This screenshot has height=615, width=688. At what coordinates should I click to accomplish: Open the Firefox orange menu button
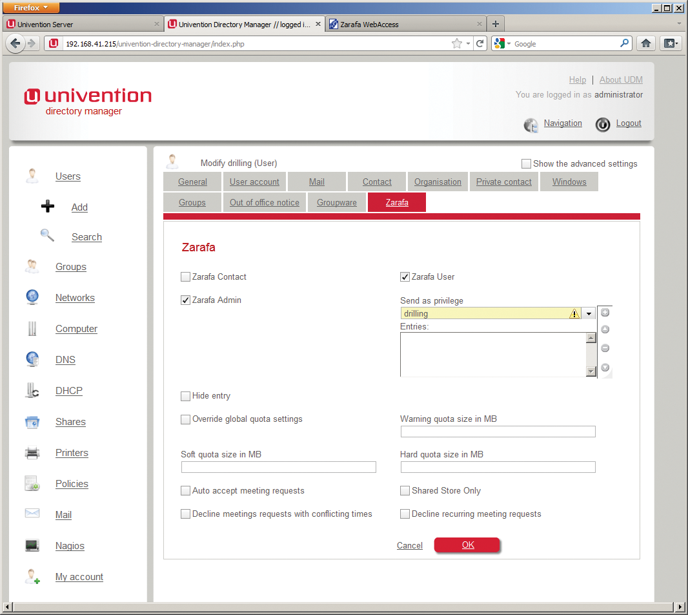point(30,8)
